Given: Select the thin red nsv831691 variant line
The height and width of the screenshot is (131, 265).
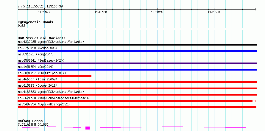Looking at the screenshot, I should 137,57.
